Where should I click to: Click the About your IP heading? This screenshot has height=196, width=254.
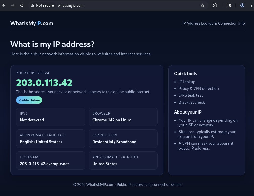[188, 112]
